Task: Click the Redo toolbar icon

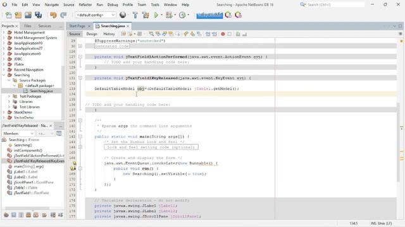Action: (63, 15)
